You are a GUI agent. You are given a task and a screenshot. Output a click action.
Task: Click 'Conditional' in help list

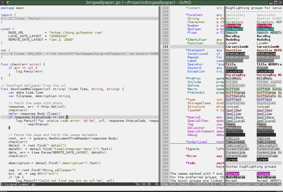(198, 54)
